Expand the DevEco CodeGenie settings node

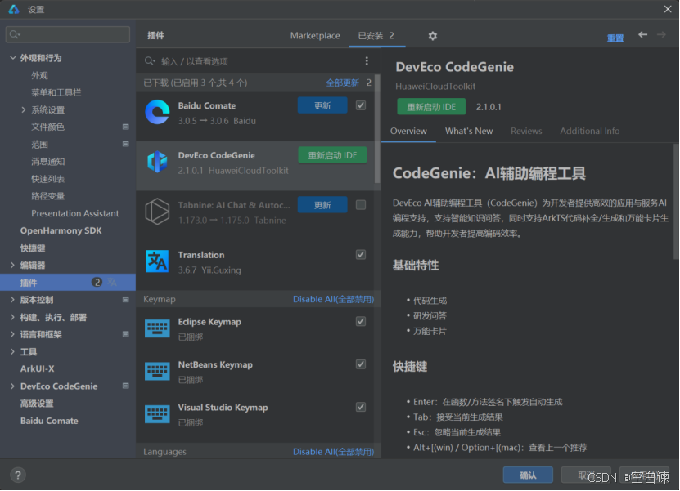click(x=12, y=386)
